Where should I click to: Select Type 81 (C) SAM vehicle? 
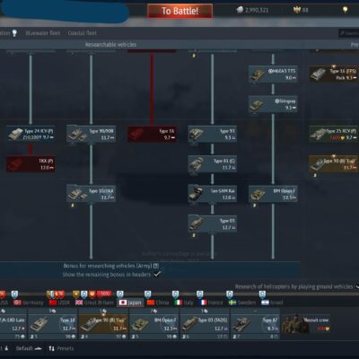point(212,163)
